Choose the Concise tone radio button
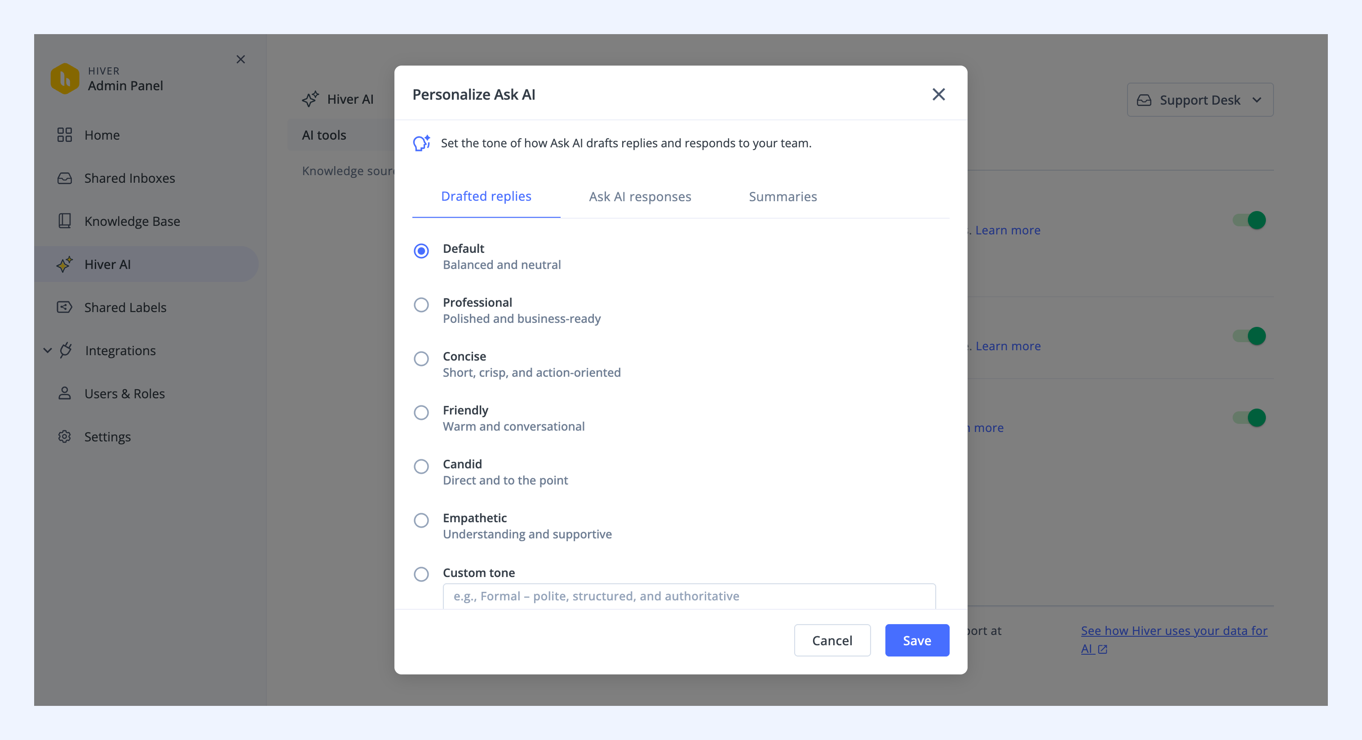Screen dimensions: 1362x740 (421, 358)
